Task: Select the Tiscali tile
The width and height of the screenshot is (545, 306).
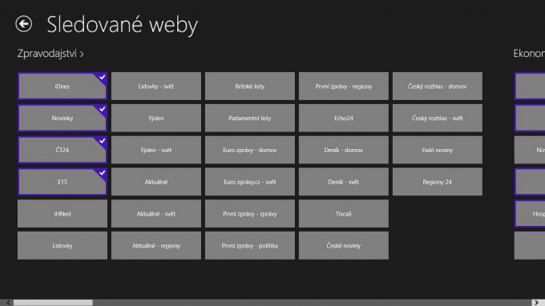Action: click(344, 214)
